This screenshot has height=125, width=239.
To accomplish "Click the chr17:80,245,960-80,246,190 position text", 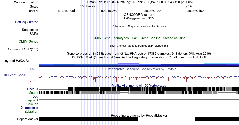I will tap(165, 2).
